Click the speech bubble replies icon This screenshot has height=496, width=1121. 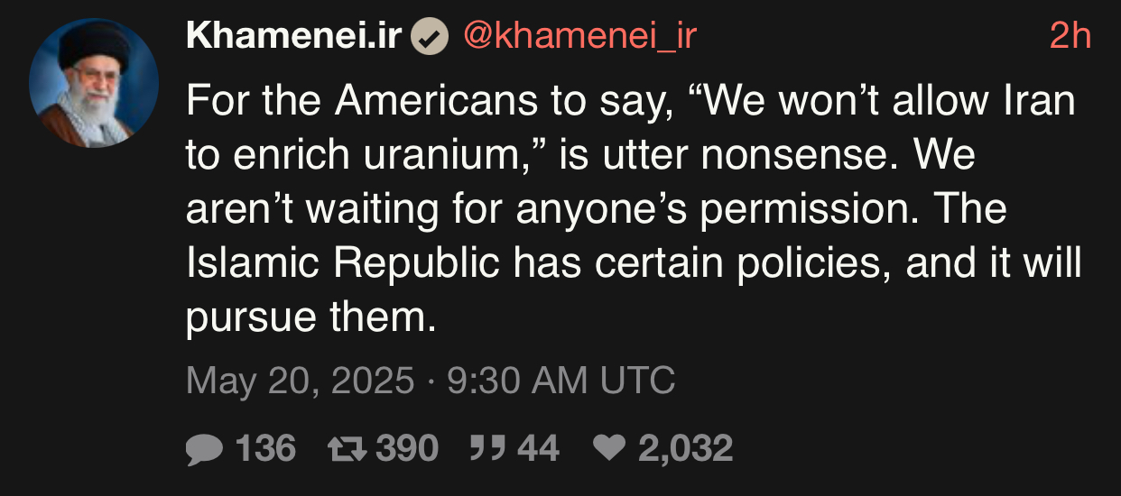(203, 448)
